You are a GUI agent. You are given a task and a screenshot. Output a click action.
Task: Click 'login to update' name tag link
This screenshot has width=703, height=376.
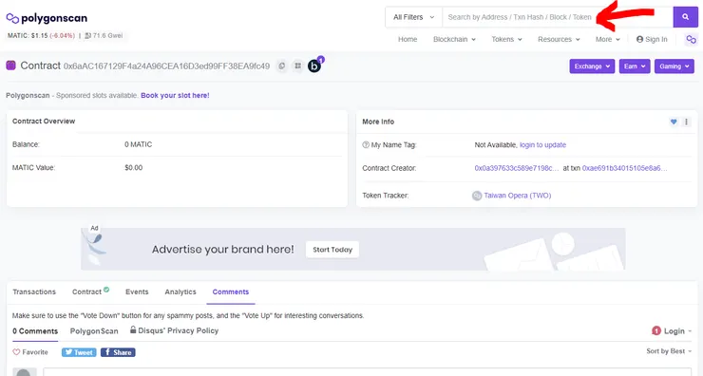point(542,144)
